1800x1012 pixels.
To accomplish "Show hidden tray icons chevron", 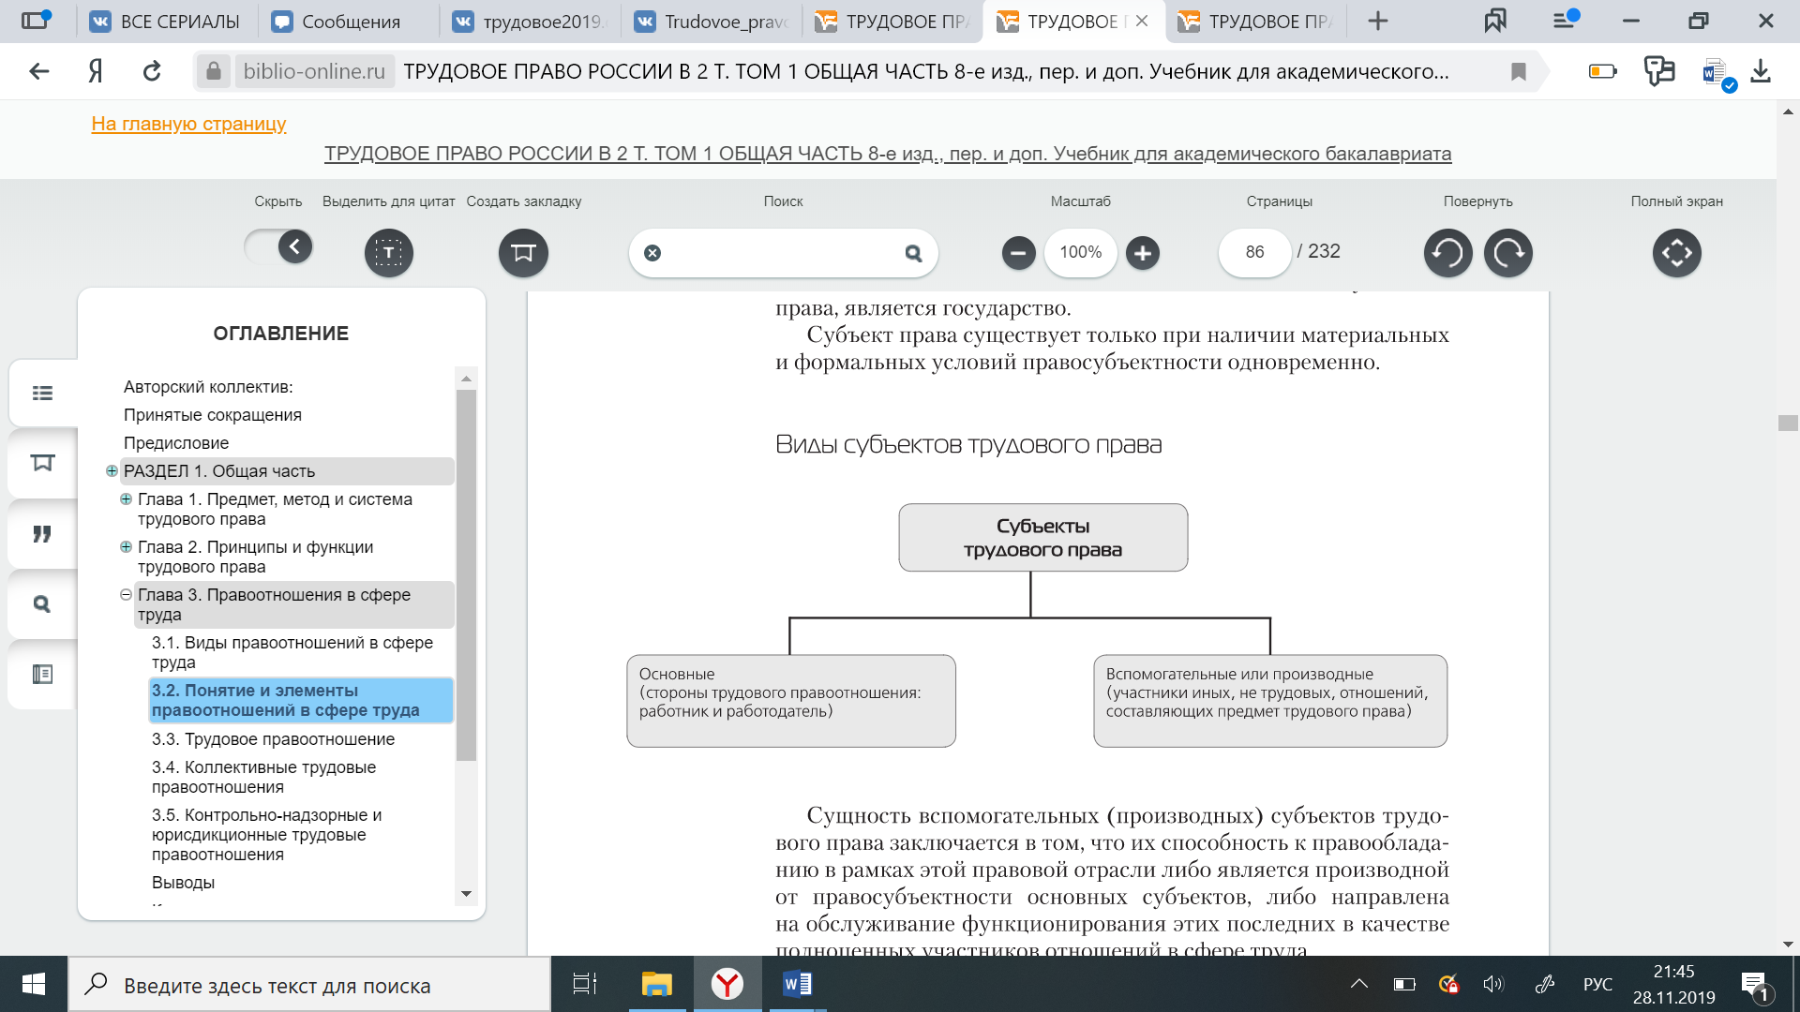I will [1359, 985].
